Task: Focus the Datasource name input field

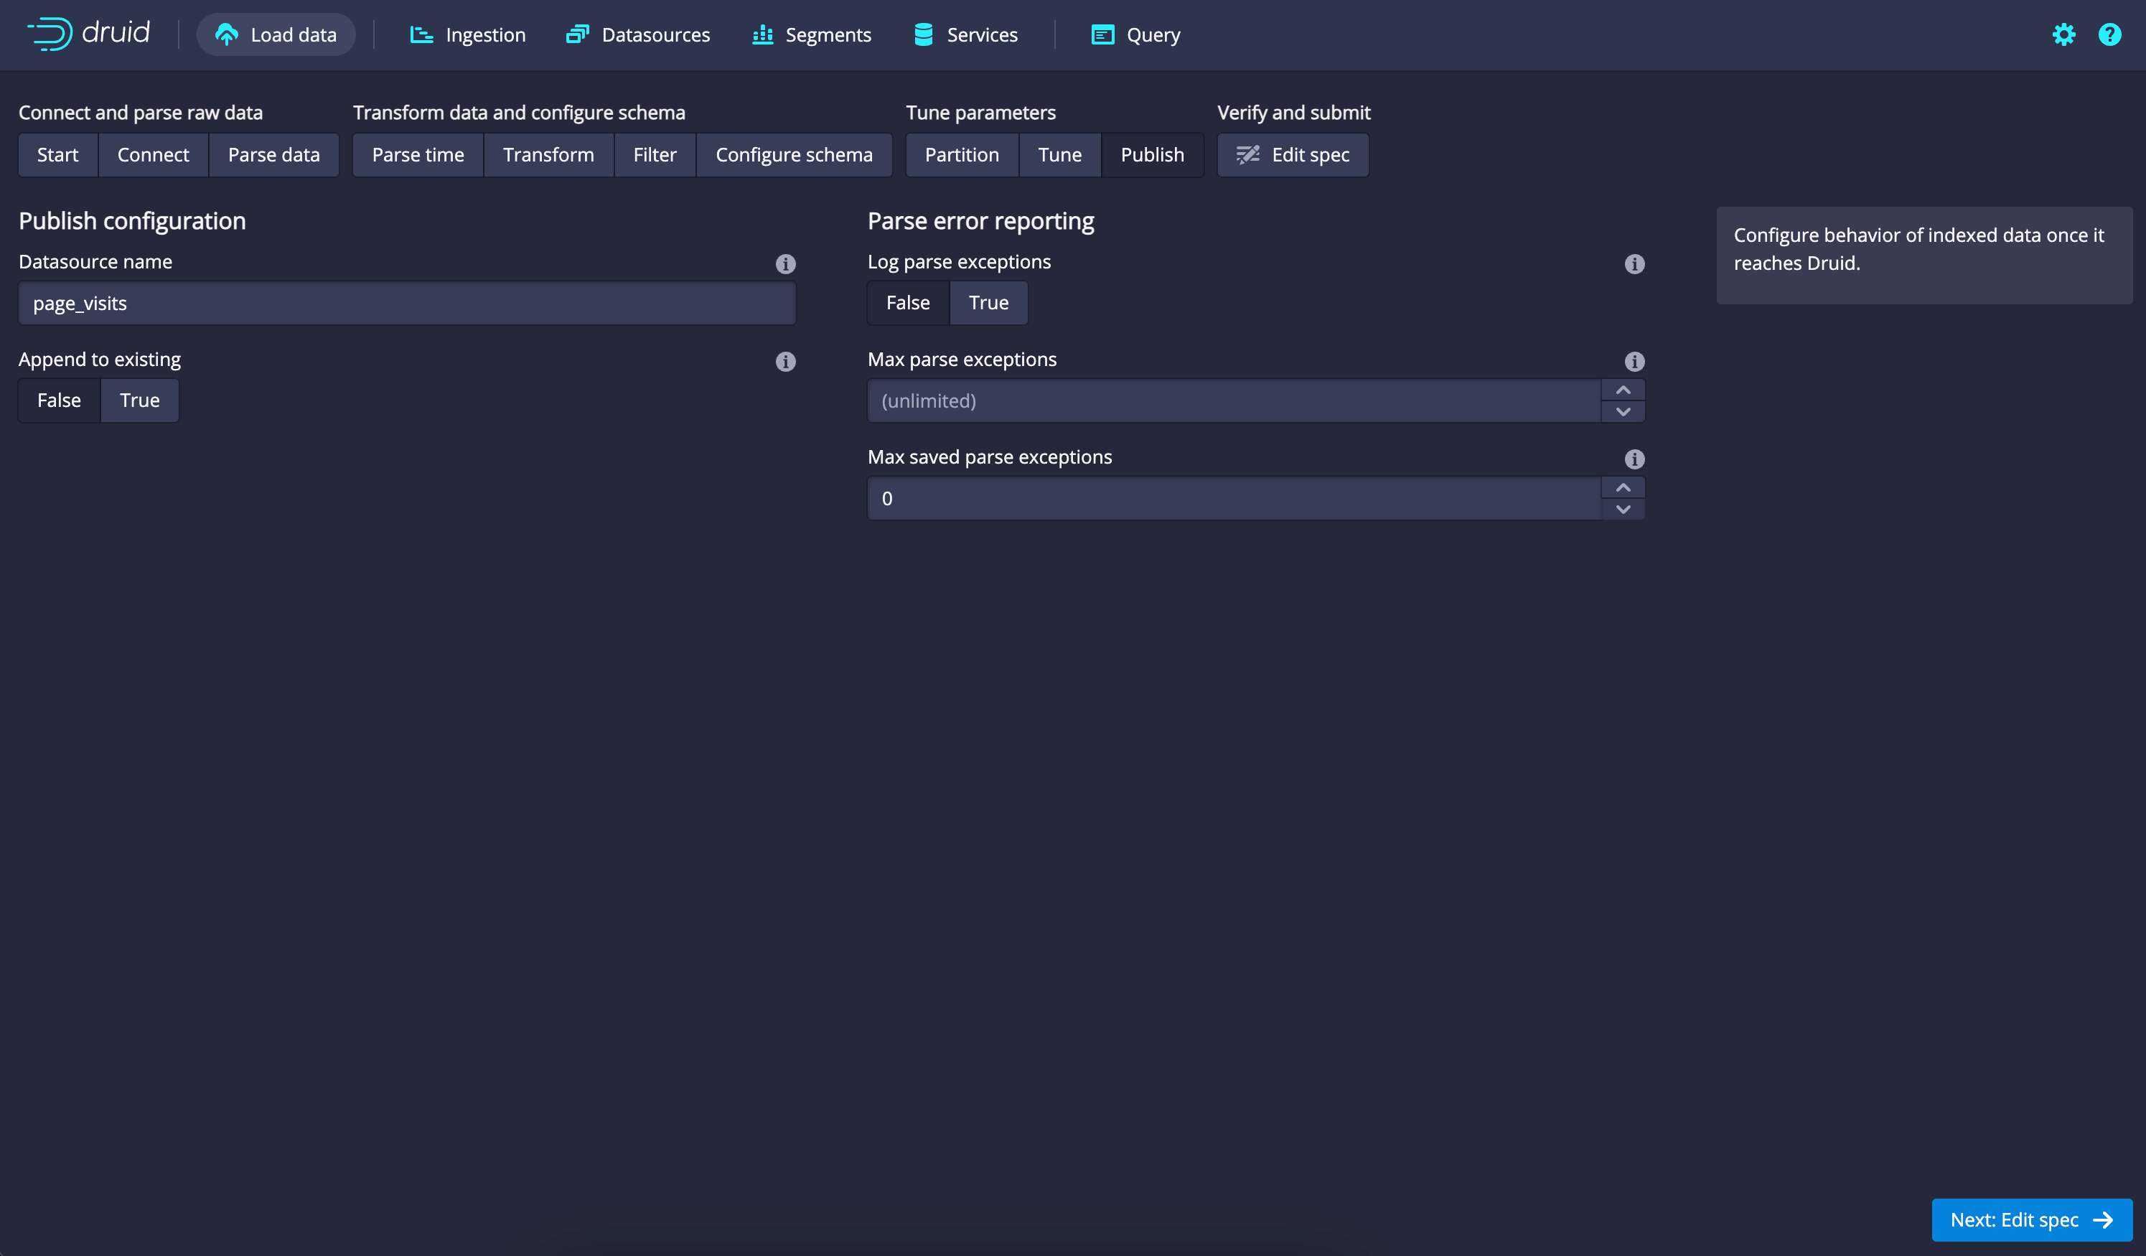Action: click(407, 303)
